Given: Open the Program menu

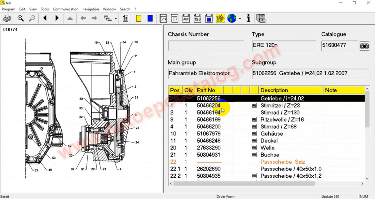Looking at the screenshot, I should (x=8, y=9).
